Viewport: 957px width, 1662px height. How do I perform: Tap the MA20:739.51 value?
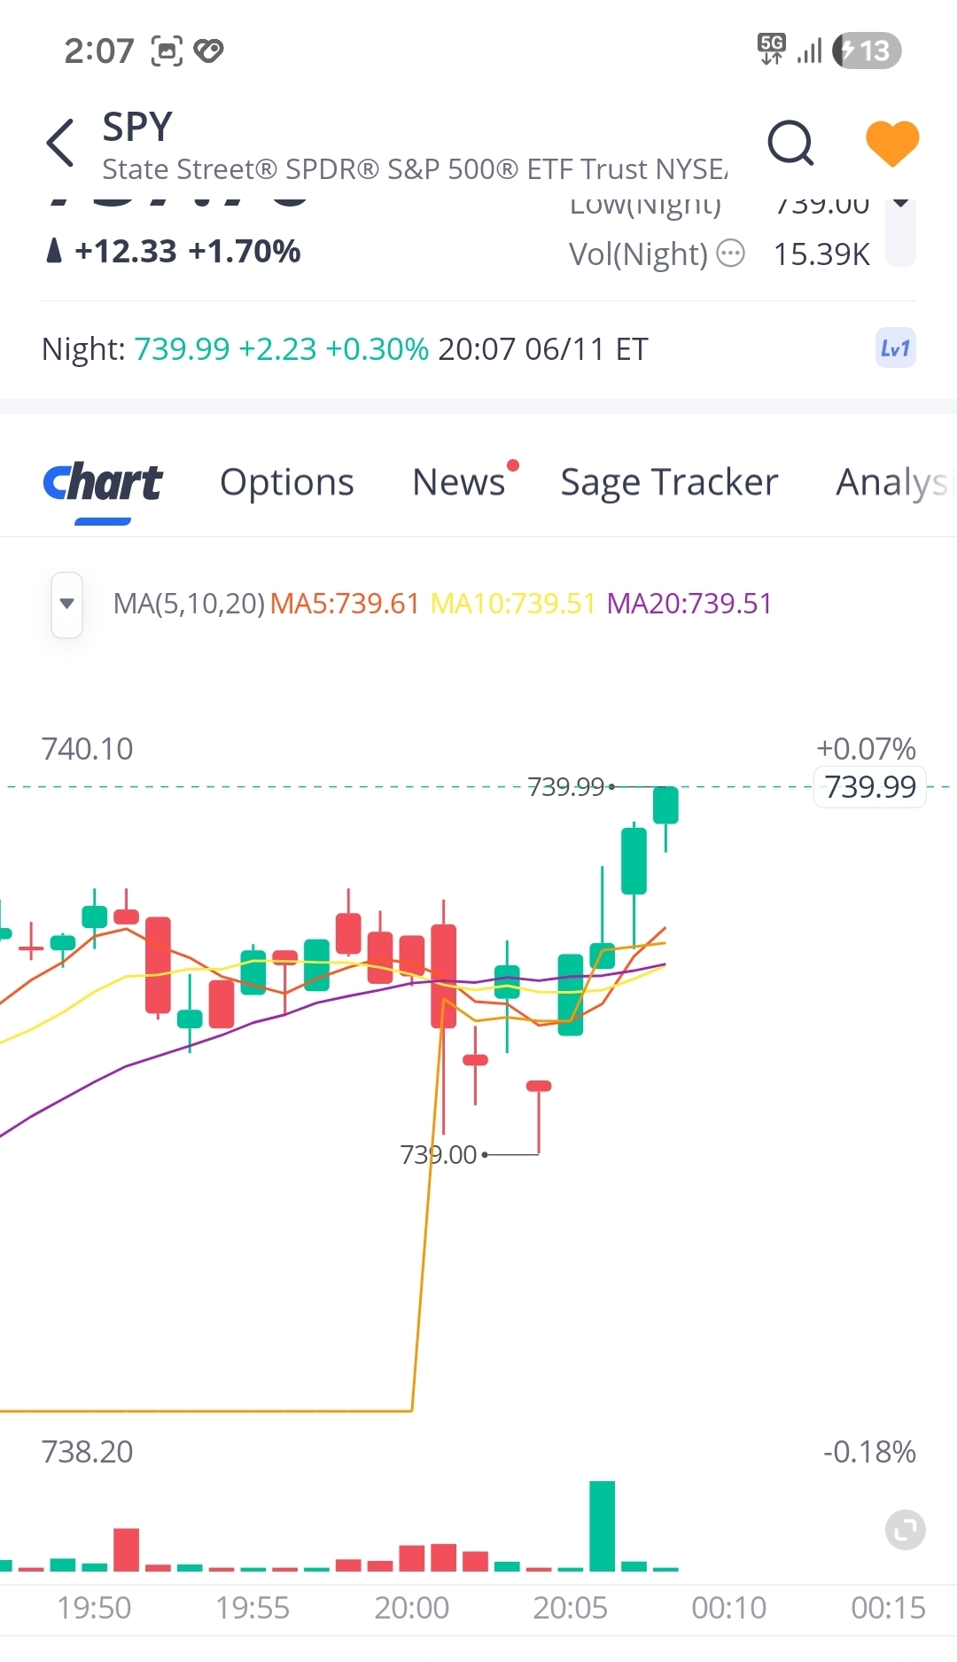tap(689, 604)
